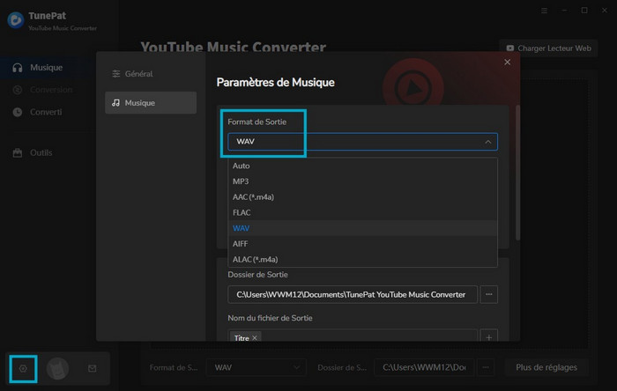Choose MP3 output format

click(362, 181)
